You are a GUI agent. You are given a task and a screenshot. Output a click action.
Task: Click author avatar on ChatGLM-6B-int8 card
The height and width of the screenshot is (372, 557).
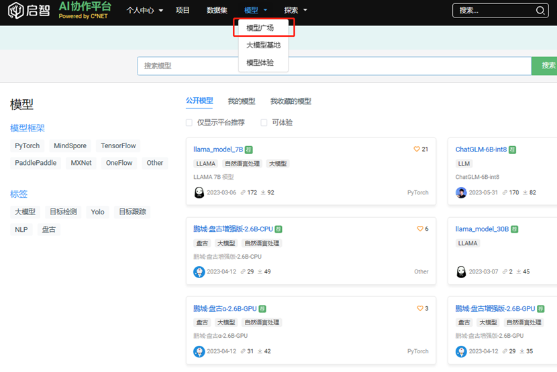click(461, 192)
